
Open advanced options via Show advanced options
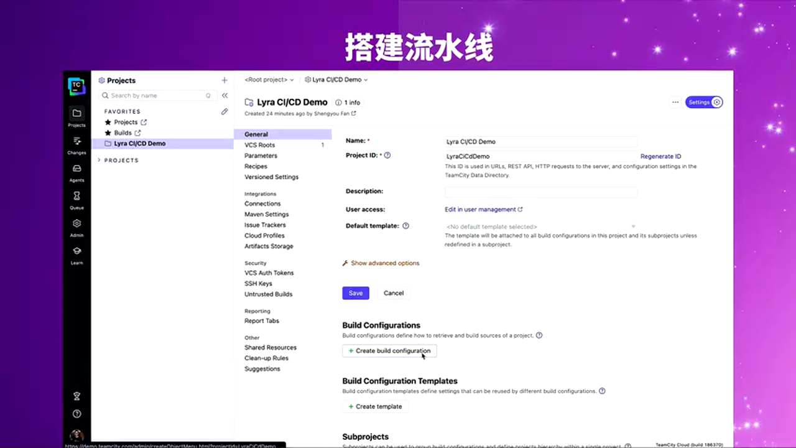click(x=385, y=263)
